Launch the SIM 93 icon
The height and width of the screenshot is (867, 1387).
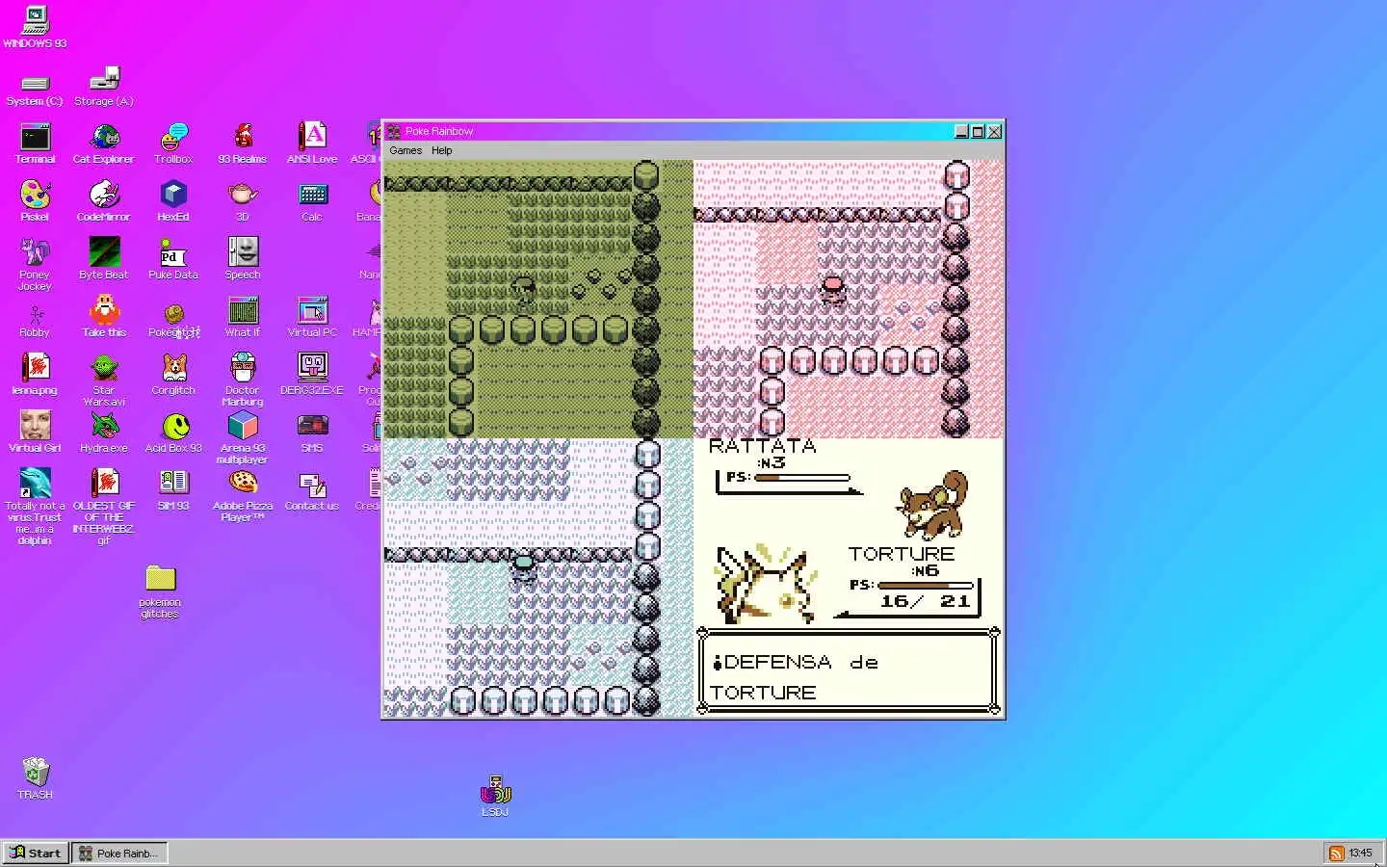click(173, 490)
